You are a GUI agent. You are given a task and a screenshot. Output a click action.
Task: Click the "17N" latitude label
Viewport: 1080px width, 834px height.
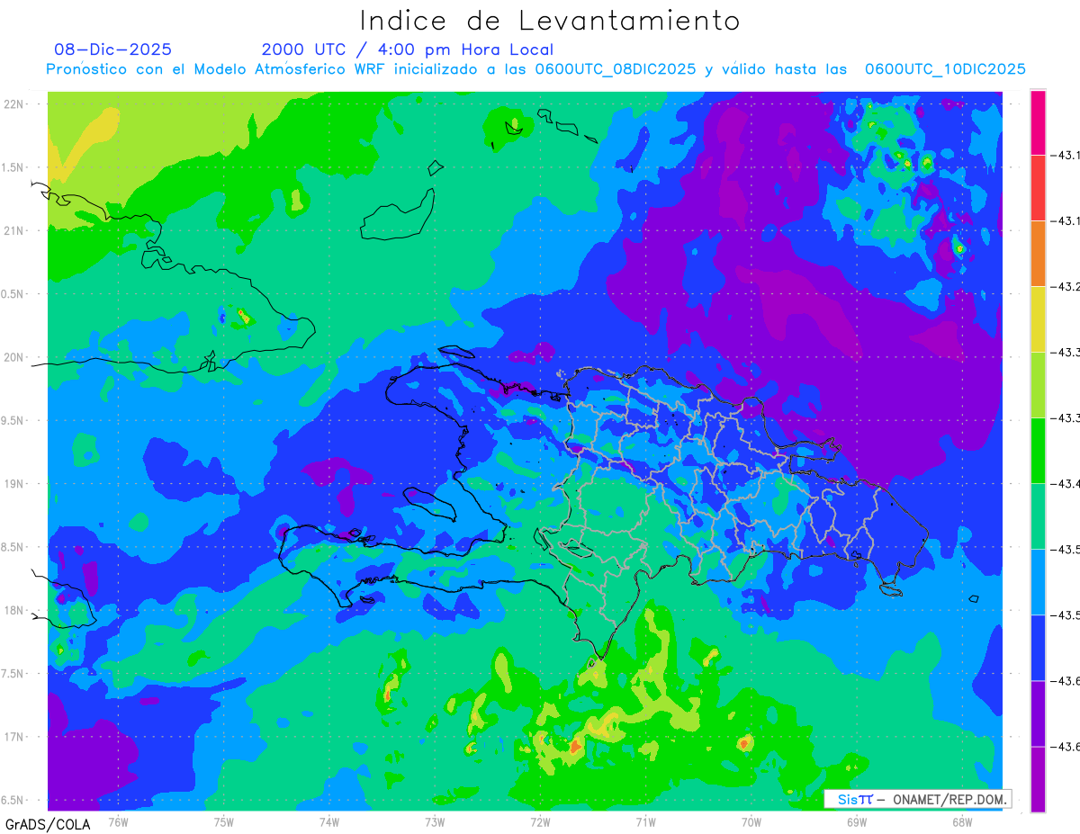15,737
